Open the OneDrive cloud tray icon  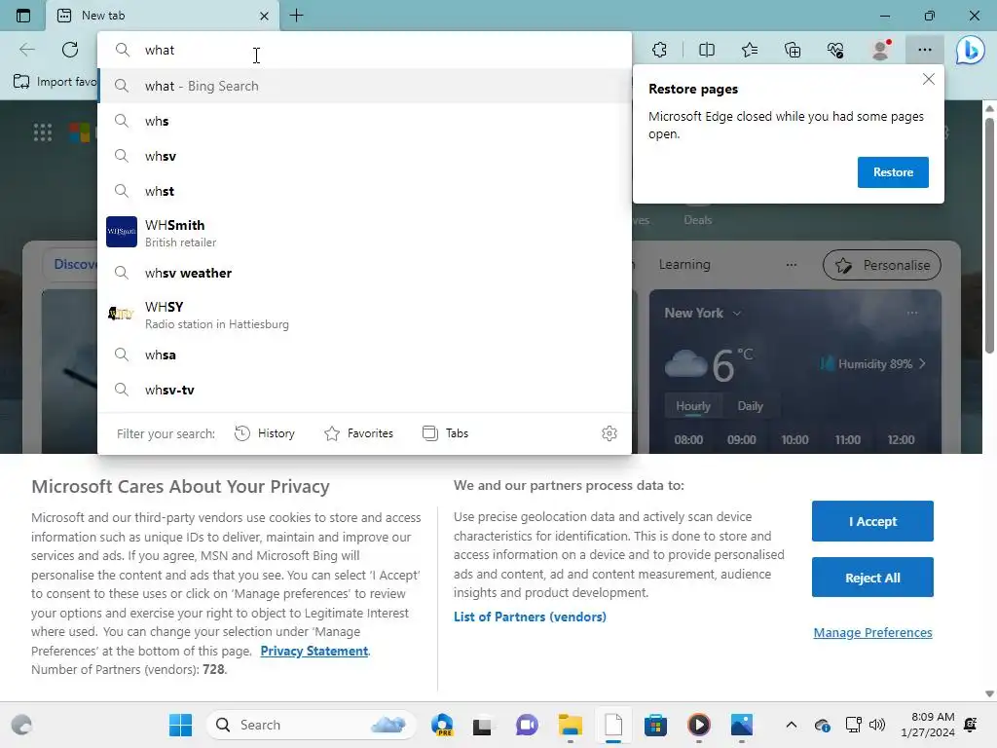(x=822, y=725)
